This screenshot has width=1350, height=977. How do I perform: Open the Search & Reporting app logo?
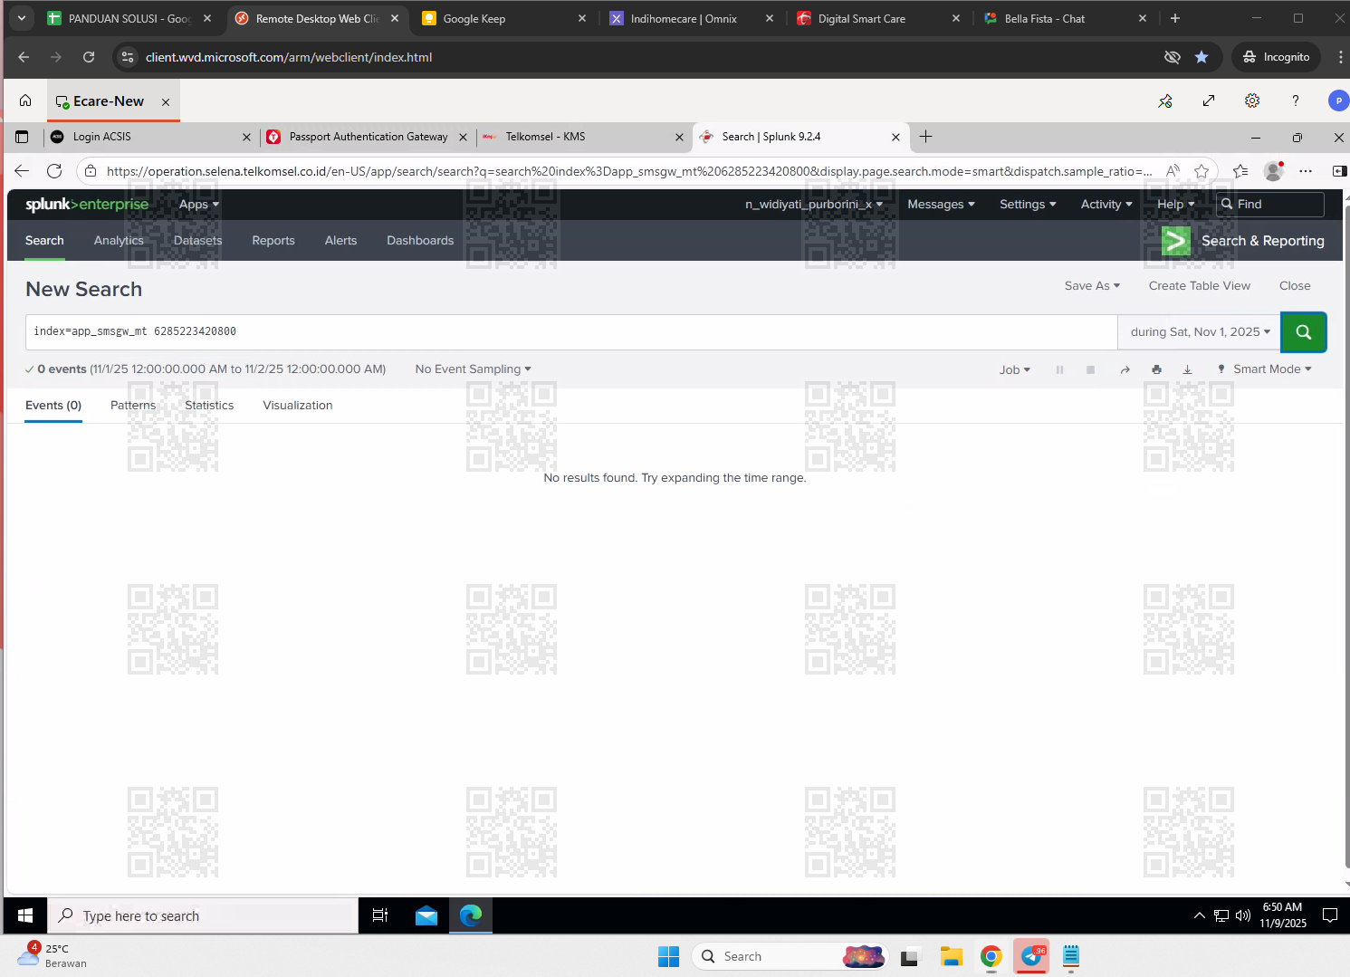coord(1175,241)
